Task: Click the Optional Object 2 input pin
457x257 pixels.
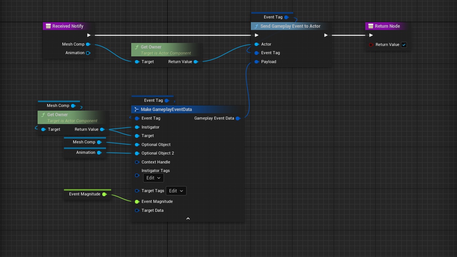Action: click(x=137, y=153)
